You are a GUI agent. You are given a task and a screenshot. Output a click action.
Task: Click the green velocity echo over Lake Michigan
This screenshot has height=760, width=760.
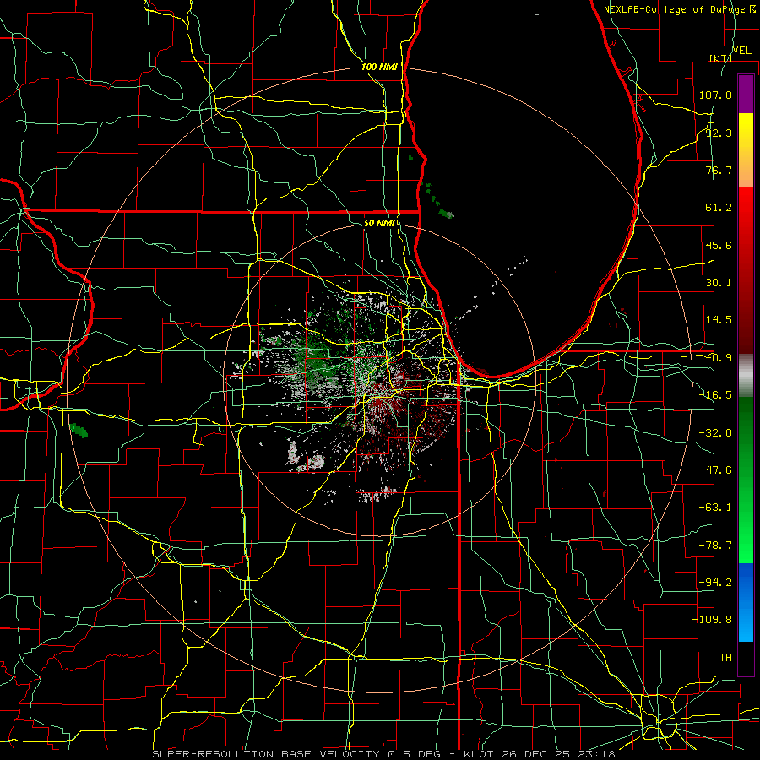point(445,214)
